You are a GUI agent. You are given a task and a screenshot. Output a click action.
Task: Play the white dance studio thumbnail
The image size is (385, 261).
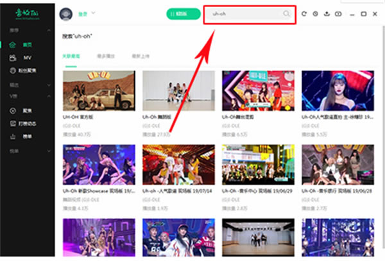(178, 91)
